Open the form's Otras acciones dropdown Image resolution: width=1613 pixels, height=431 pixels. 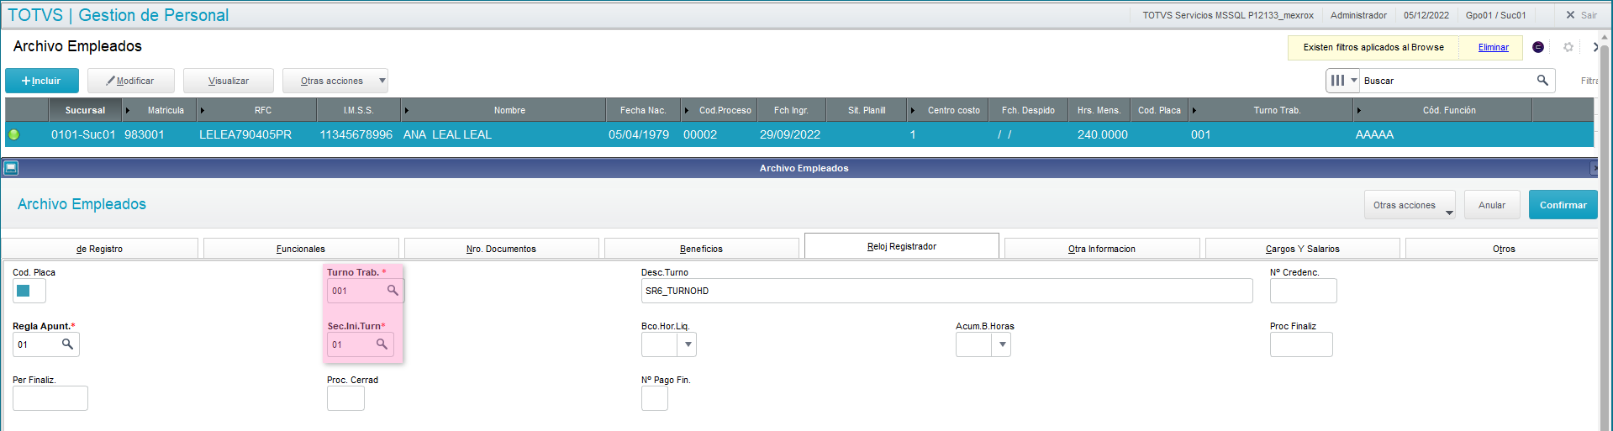click(1410, 205)
